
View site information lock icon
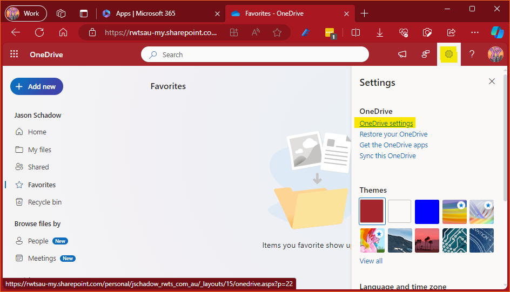(92, 32)
